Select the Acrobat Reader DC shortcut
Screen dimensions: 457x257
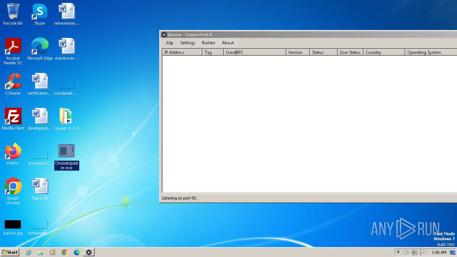tap(13, 52)
